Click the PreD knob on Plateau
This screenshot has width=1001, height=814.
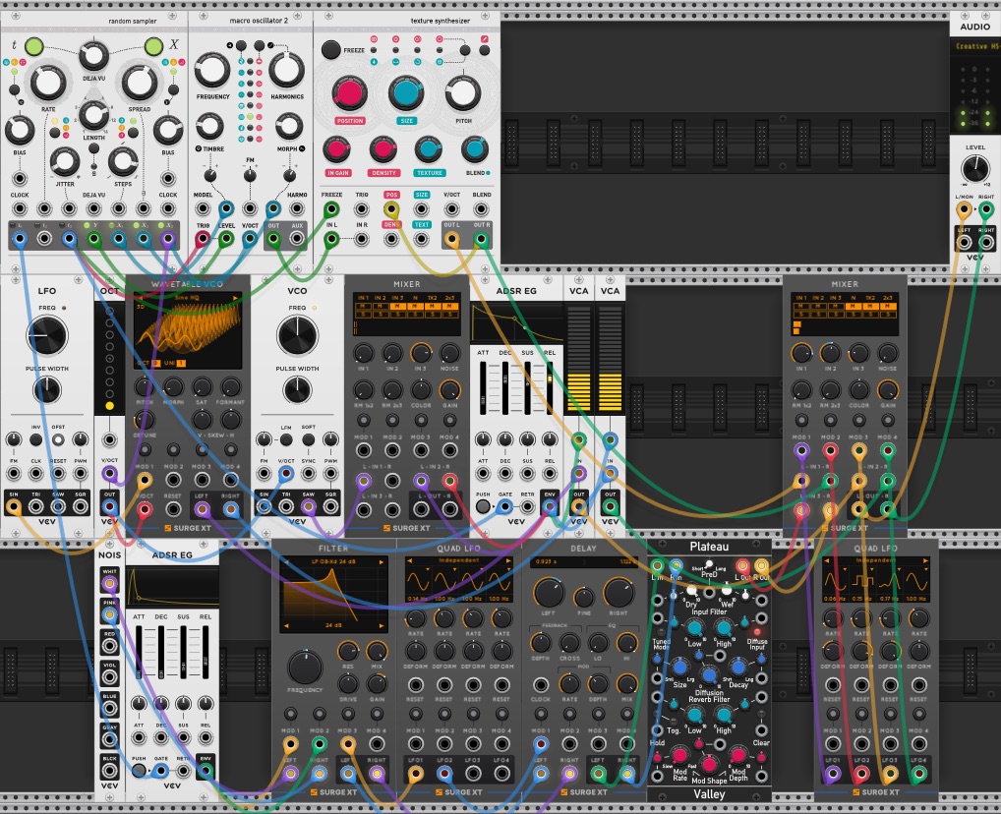click(x=709, y=564)
